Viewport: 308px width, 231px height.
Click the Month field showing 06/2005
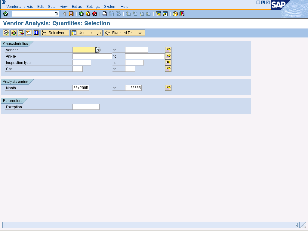point(81,88)
